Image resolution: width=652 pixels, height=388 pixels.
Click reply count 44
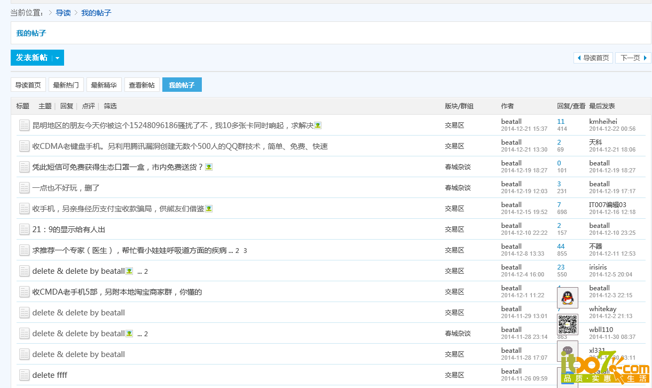click(561, 247)
